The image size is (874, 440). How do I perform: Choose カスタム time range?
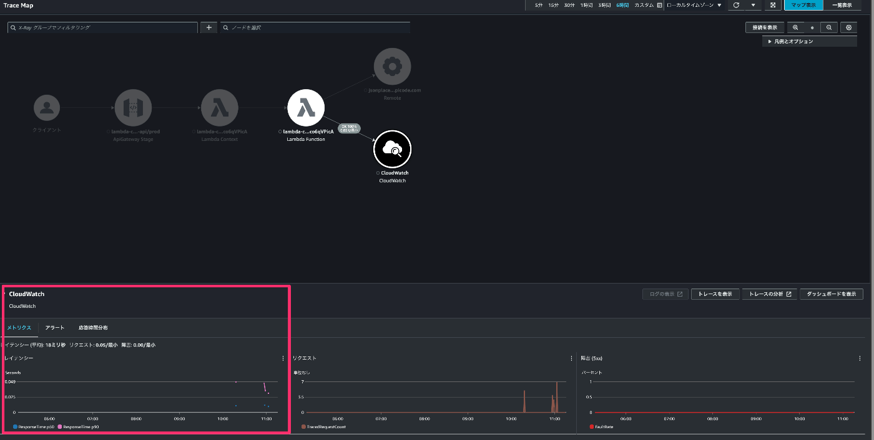pyautogui.click(x=644, y=5)
